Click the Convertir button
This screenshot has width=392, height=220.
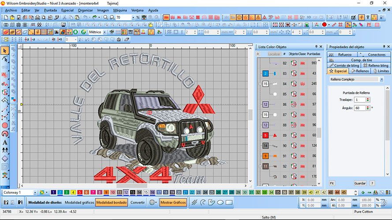pyautogui.click(x=138, y=202)
